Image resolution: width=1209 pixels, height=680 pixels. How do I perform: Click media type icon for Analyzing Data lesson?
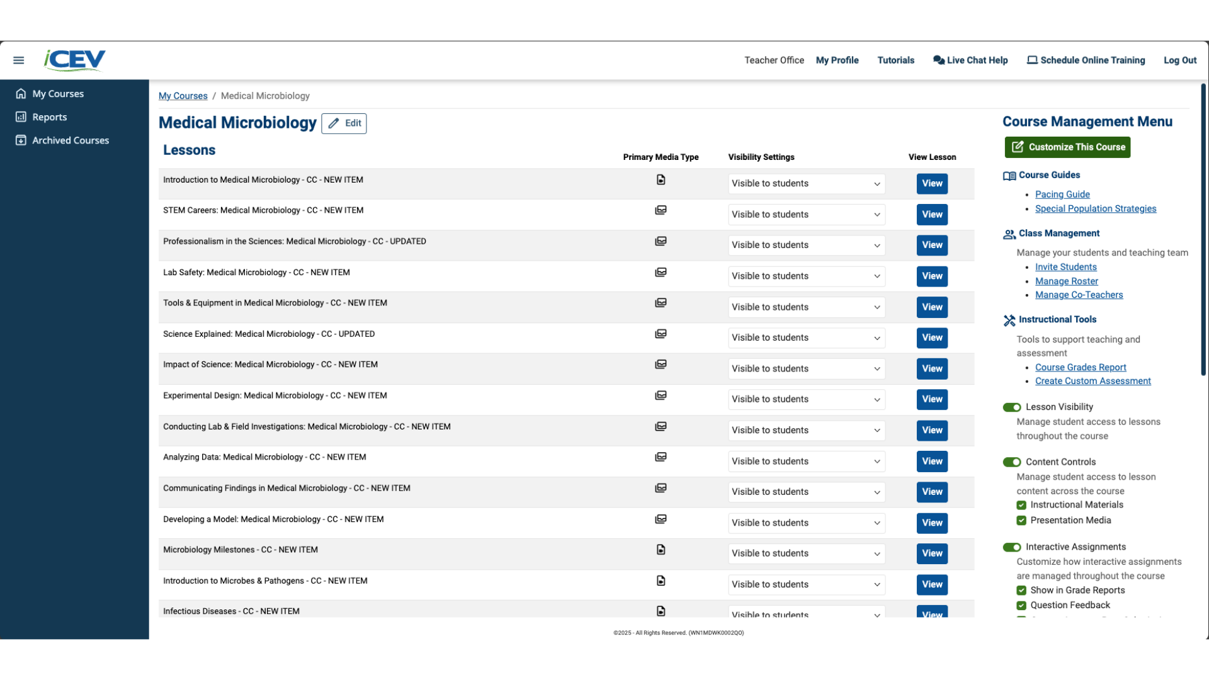pos(661,457)
